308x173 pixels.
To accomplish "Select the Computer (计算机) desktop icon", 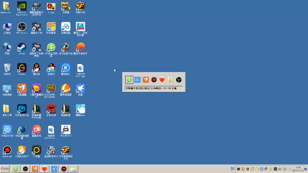I will [x=7, y=27].
